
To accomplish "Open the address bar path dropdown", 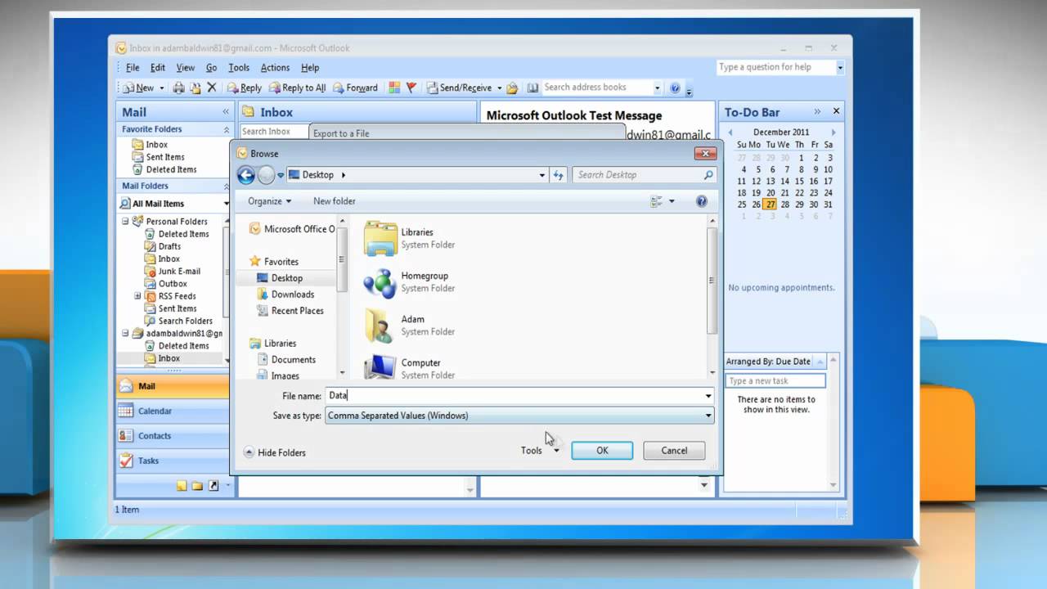I will 541,174.
